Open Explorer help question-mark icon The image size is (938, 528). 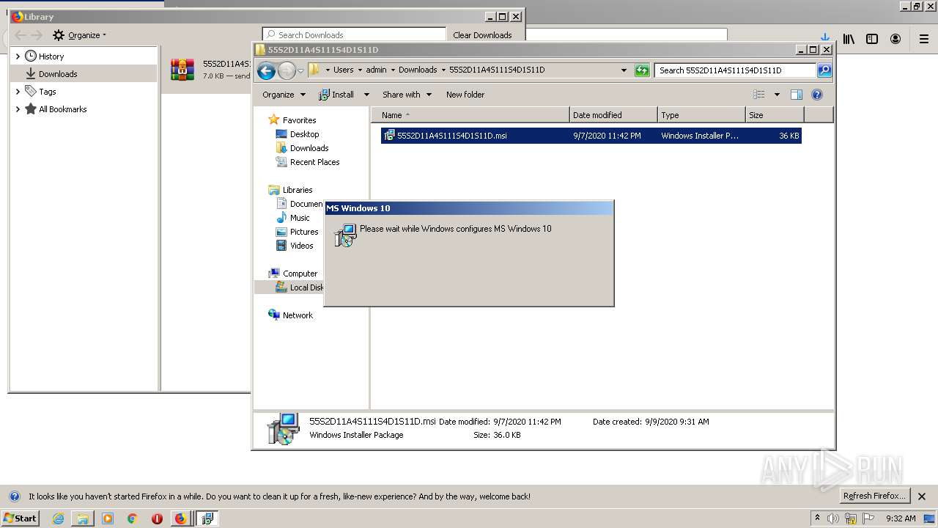(x=817, y=95)
